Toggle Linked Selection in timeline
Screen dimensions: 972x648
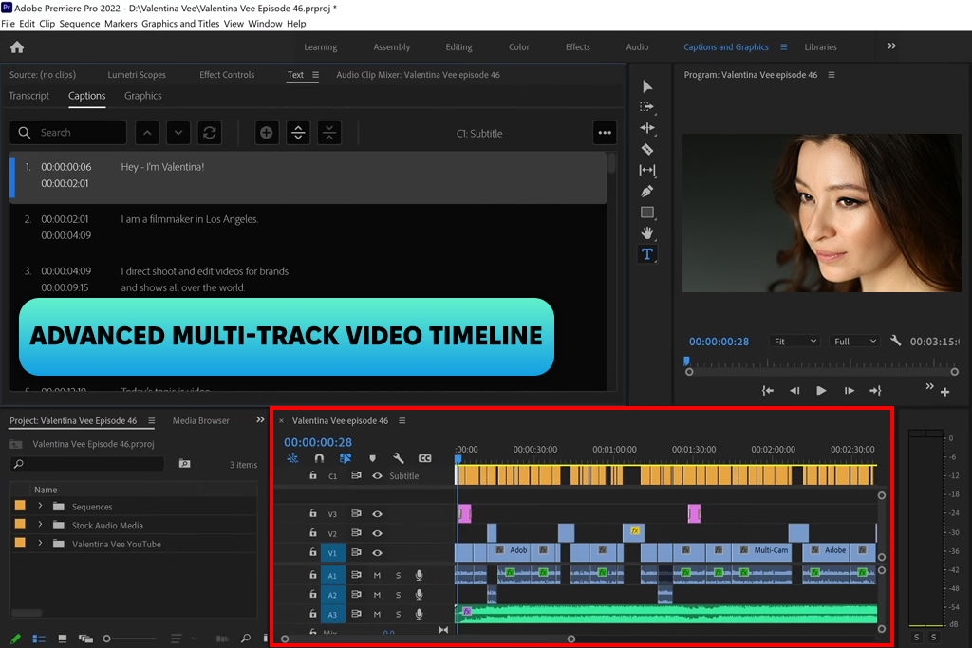(x=346, y=458)
